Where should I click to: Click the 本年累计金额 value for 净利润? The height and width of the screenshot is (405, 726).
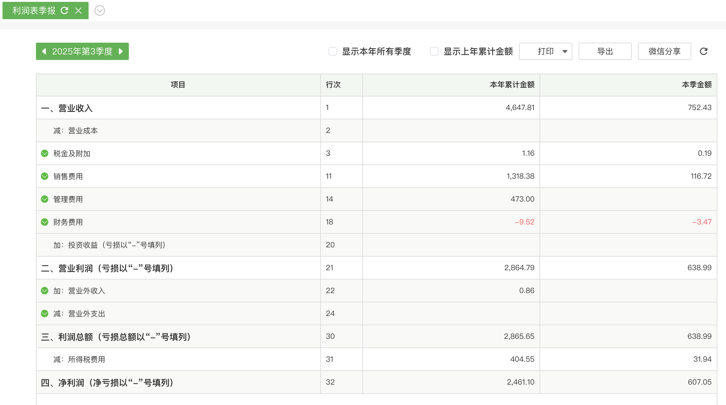pyautogui.click(x=520, y=382)
